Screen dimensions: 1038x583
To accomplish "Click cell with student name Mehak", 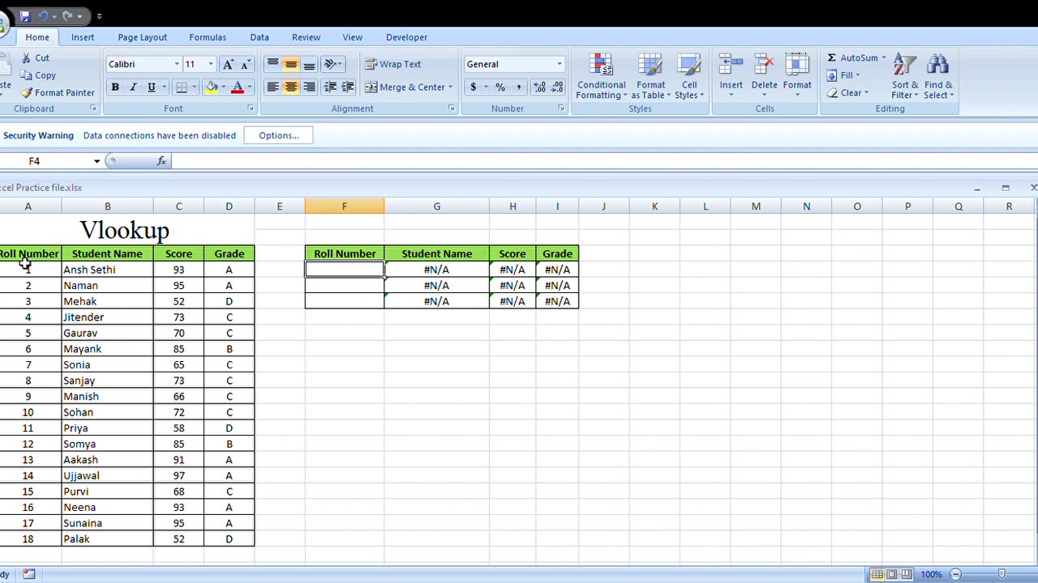I will [107, 301].
